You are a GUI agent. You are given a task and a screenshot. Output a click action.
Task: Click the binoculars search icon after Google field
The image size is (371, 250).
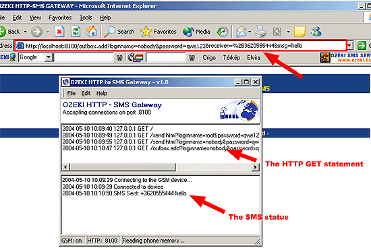[x=119, y=57]
